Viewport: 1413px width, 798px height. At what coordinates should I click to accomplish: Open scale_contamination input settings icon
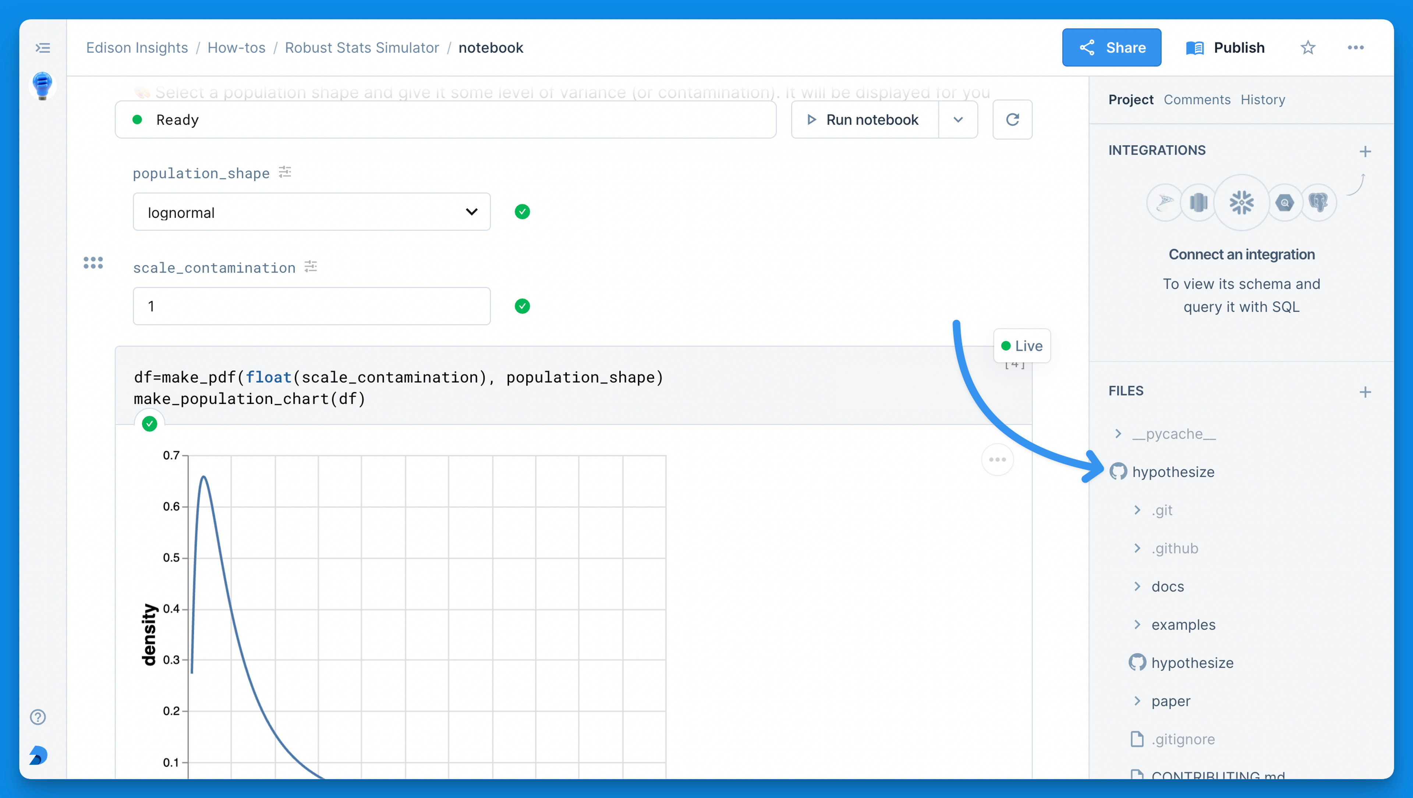[311, 266]
